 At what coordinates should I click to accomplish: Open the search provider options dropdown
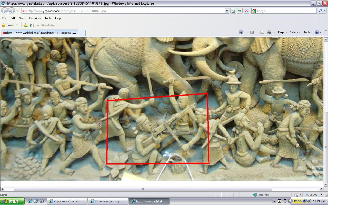[x=325, y=11]
